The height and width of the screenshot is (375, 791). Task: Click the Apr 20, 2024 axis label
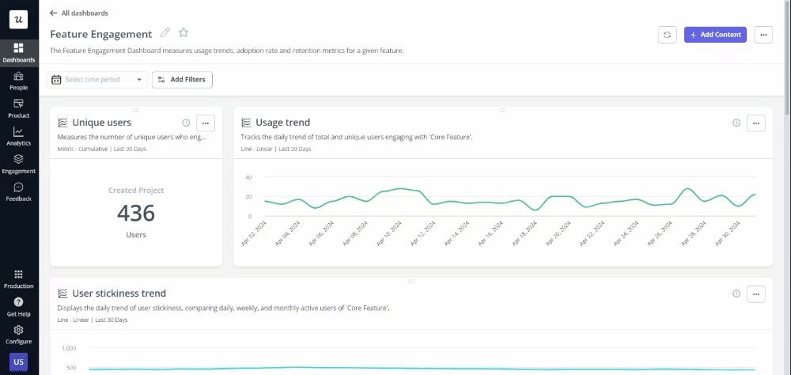(556, 233)
